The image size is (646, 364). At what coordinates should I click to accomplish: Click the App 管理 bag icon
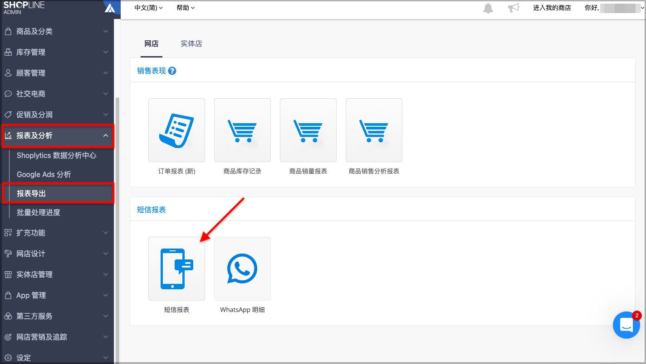pos(8,295)
